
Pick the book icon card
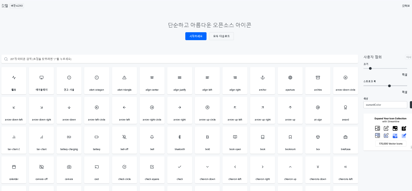coord(263,140)
